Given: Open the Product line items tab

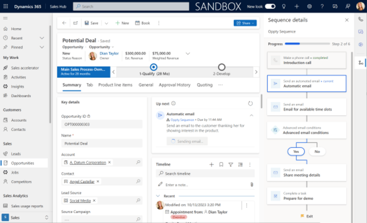Looking at the screenshot, I should (x=115, y=85).
